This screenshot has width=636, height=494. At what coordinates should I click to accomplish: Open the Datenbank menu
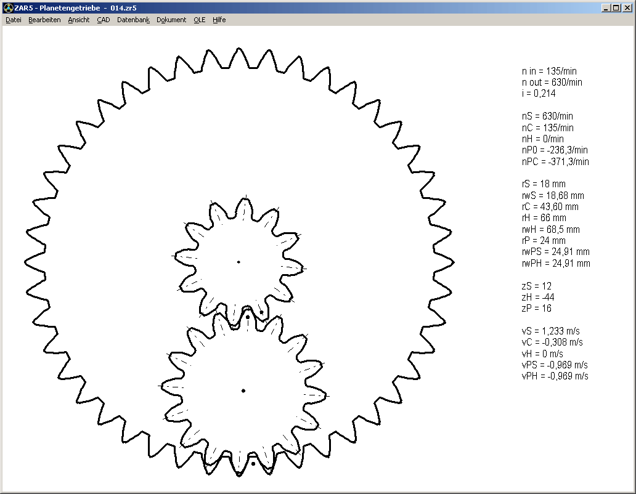coord(133,20)
